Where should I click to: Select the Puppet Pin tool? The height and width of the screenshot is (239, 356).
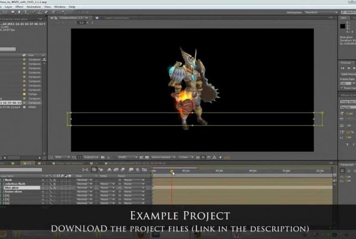[63, 12]
